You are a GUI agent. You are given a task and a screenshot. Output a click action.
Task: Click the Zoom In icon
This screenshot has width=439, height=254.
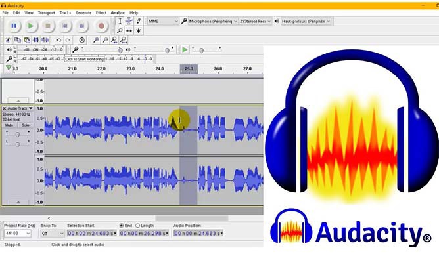point(96,40)
